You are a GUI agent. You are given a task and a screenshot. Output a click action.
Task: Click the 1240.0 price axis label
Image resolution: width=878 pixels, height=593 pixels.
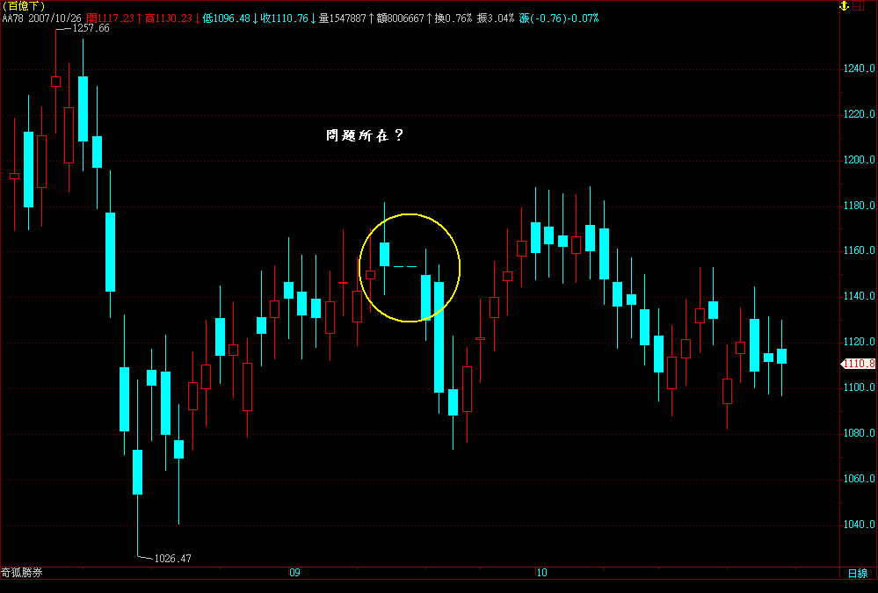tap(859, 69)
